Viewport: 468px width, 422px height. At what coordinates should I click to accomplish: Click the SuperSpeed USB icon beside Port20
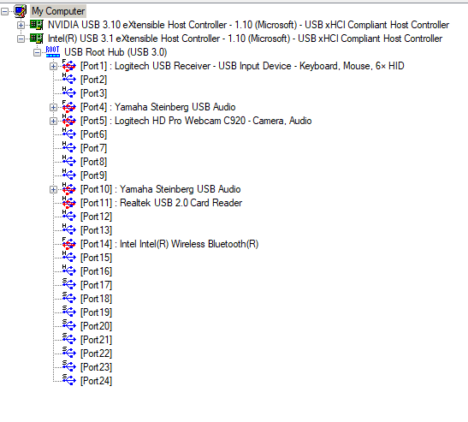69,325
